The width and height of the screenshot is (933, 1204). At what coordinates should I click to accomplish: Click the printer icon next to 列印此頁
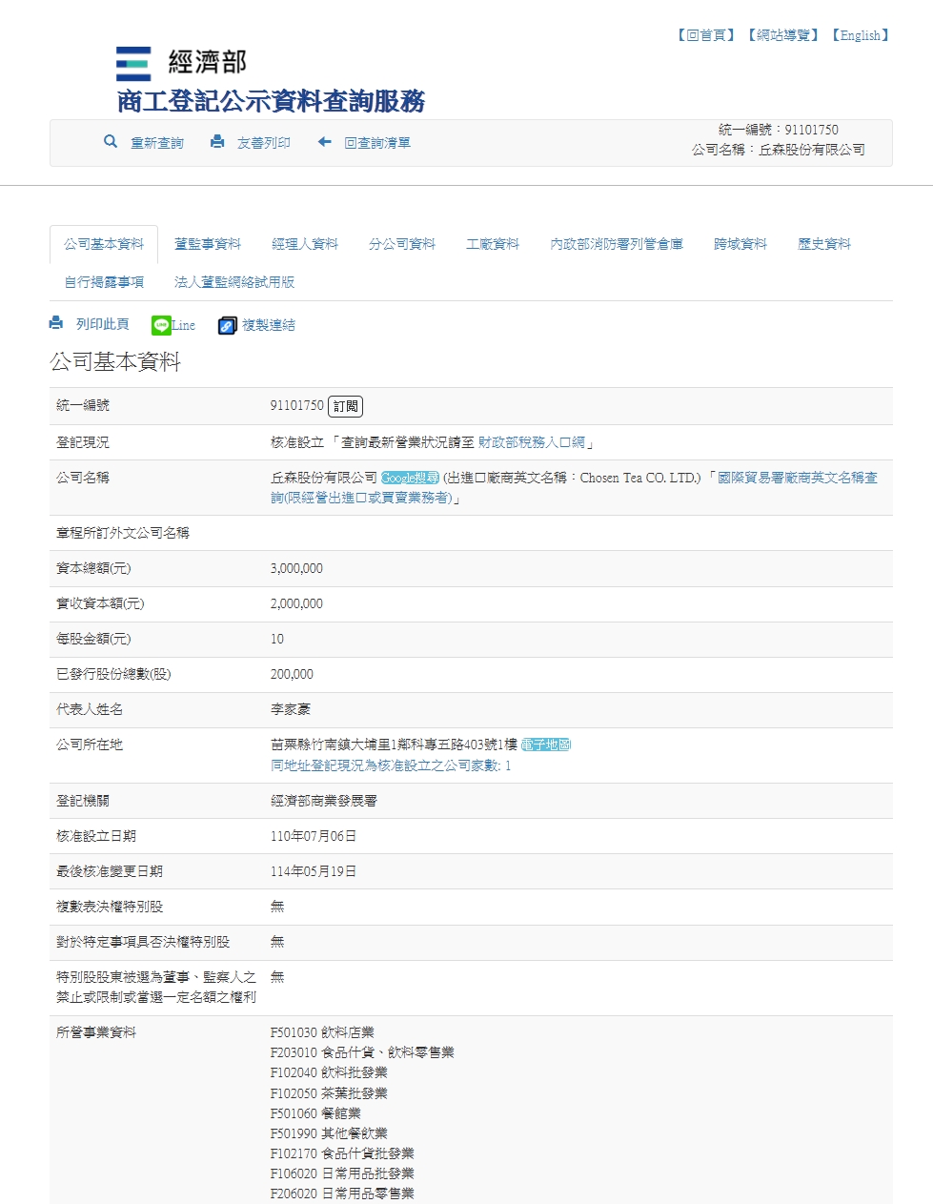point(56,324)
